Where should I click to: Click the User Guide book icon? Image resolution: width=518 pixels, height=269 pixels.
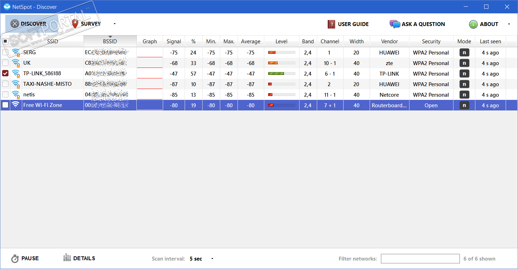pyautogui.click(x=331, y=24)
